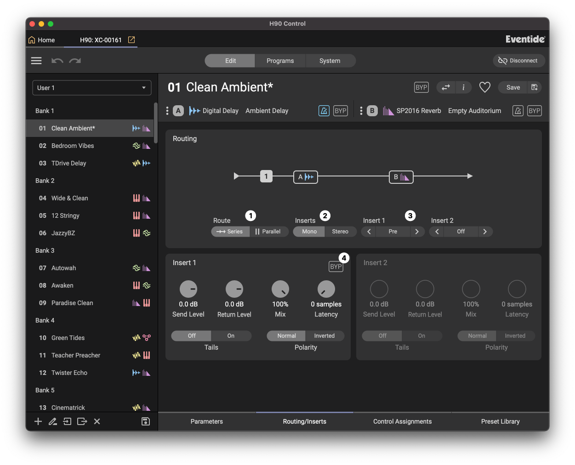The height and width of the screenshot is (465, 575).
Task: Open program info with the i icon
Action: pyautogui.click(x=463, y=87)
